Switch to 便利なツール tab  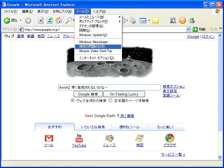129,127
